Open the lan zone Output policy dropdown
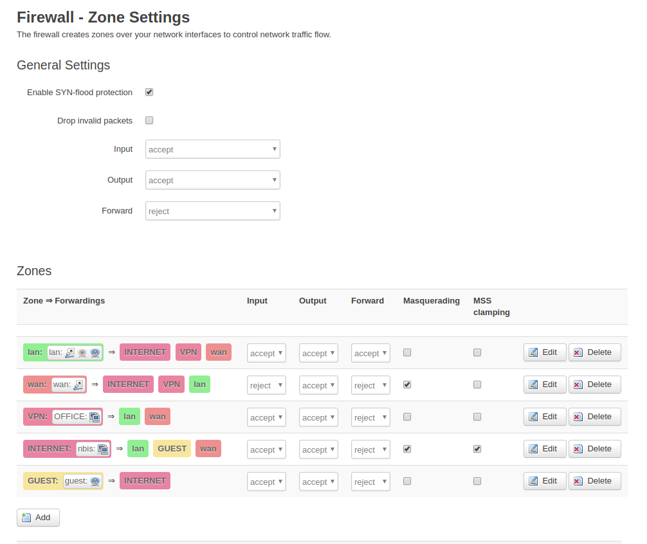The image size is (647, 544). (x=318, y=353)
